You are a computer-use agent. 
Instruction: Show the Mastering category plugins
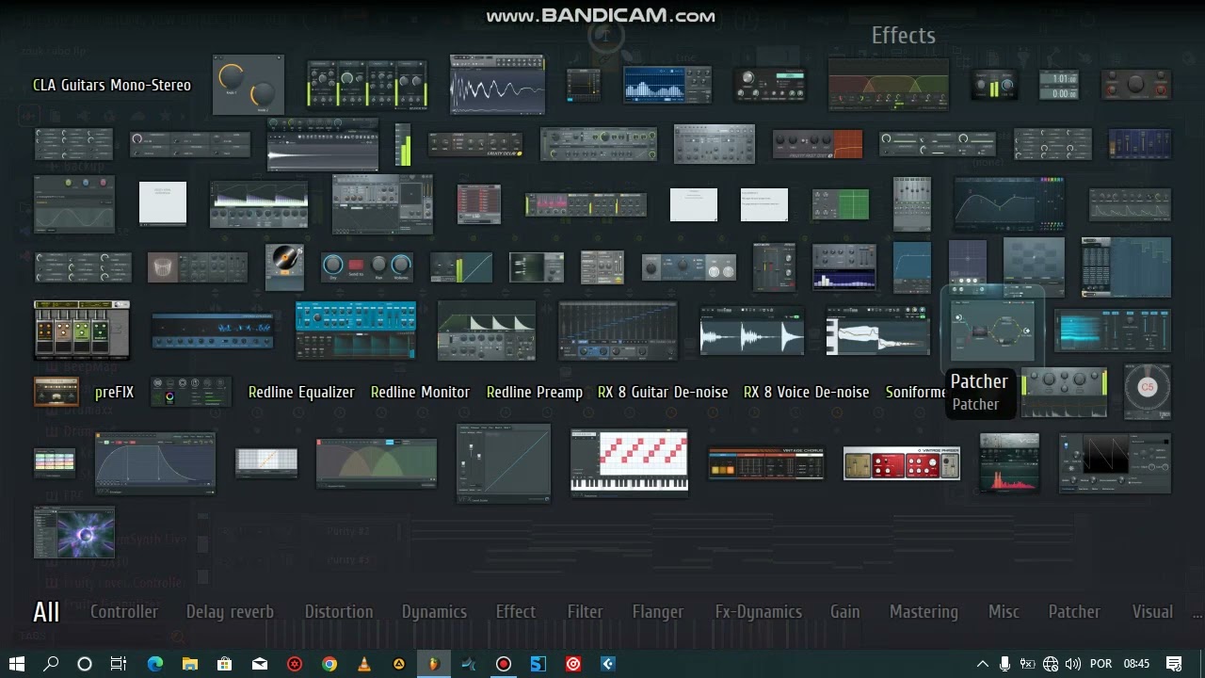coord(924,612)
